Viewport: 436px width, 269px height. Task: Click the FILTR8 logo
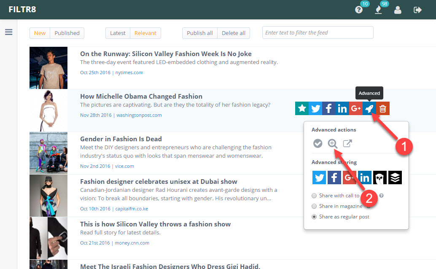pos(22,9)
